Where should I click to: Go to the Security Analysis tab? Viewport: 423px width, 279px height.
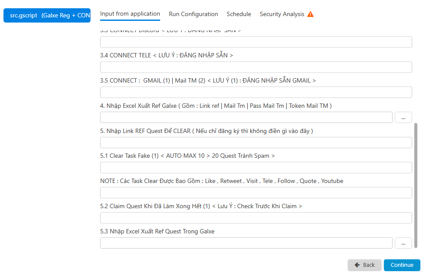click(282, 14)
